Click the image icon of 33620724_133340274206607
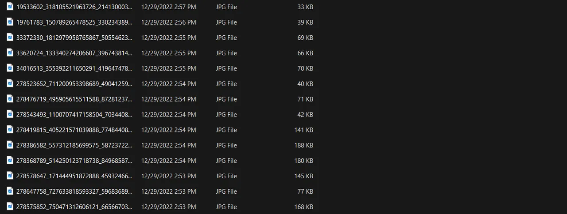The height and width of the screenshot is (214, 567). pos(10,53)
